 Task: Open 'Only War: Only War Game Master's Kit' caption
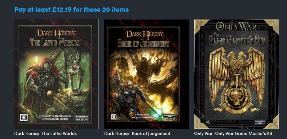click(233, 133)
